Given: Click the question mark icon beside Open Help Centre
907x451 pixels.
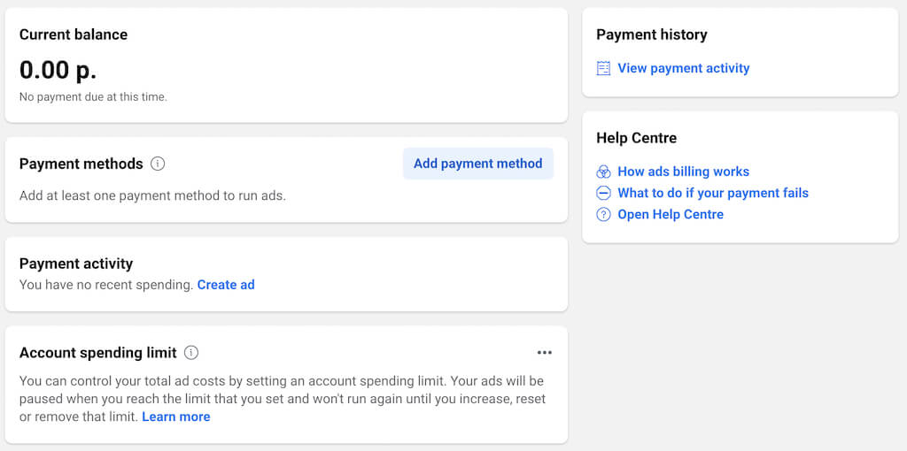Looking at the screenshot, I should click(x=604, y=214).
